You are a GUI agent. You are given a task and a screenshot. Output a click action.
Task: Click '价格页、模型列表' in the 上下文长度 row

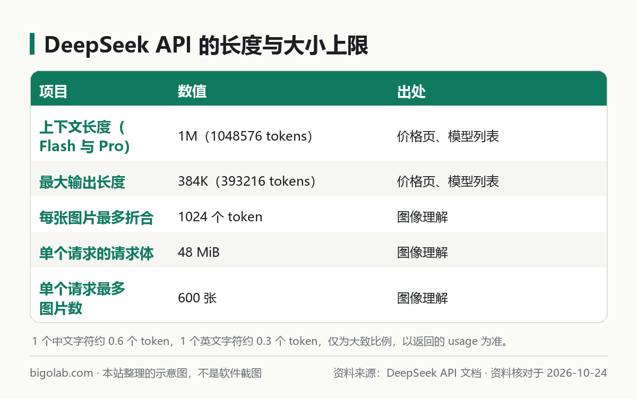(x=448, y=136)
